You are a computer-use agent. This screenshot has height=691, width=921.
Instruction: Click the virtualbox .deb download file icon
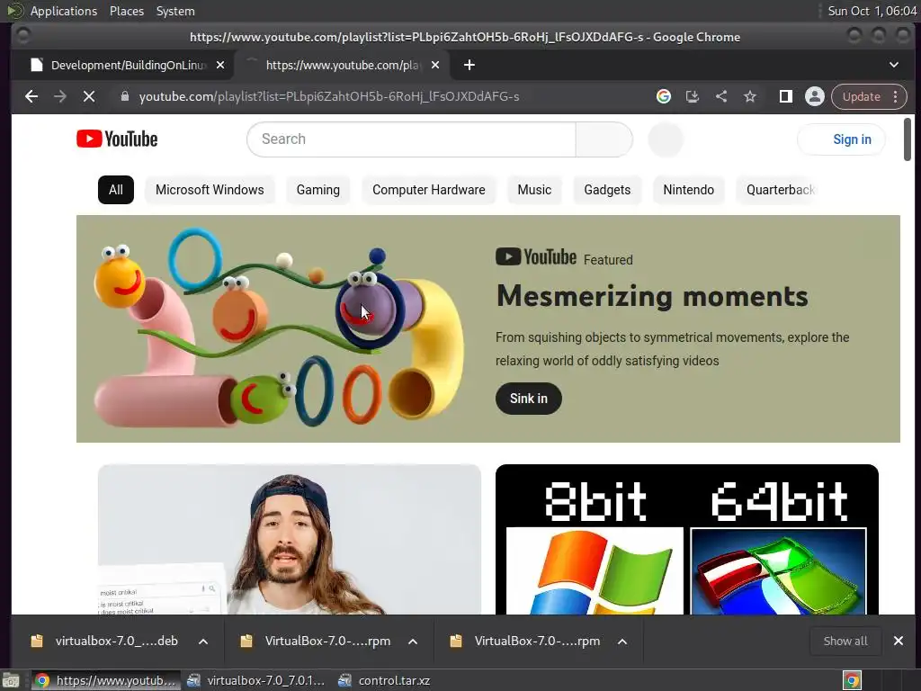click(37, 641)
